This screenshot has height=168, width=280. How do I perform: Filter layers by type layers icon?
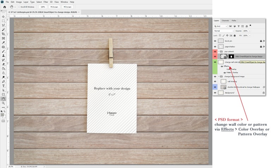pyautogui.click(x=238, y=26)
